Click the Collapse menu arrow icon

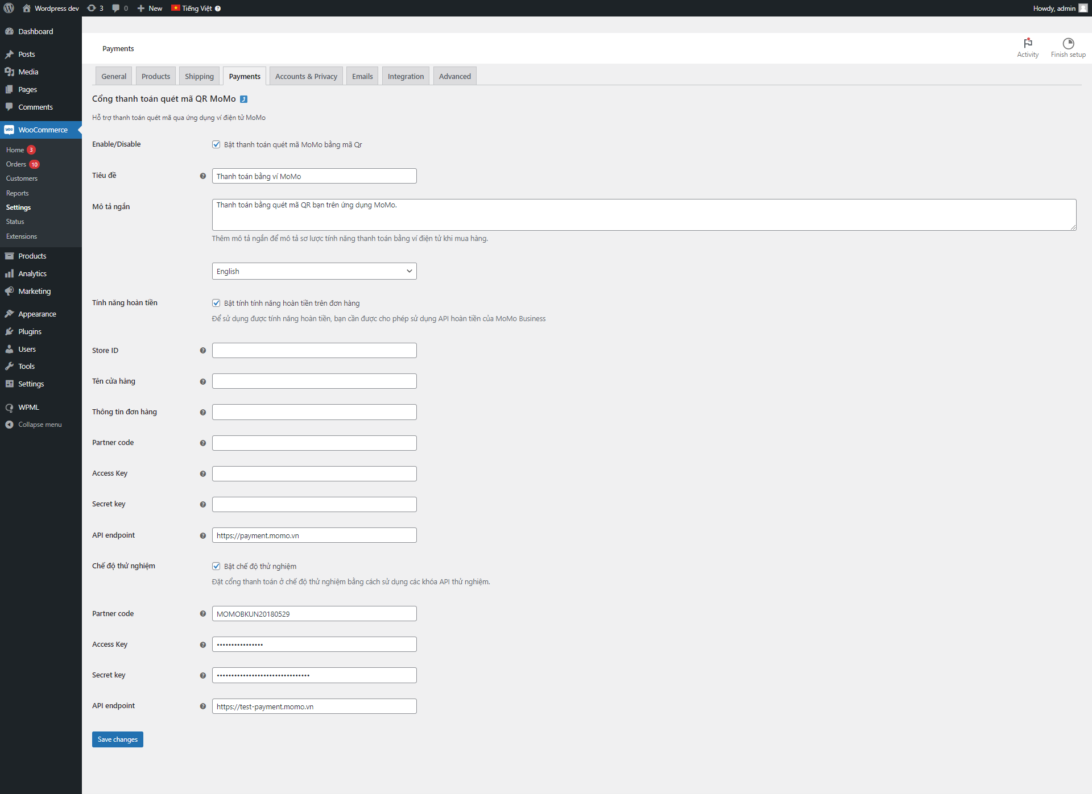pyautogui.click(x=9, y=425)
